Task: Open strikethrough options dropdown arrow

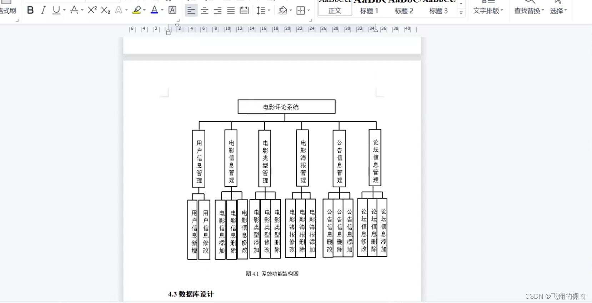Action: coord(82,10)
